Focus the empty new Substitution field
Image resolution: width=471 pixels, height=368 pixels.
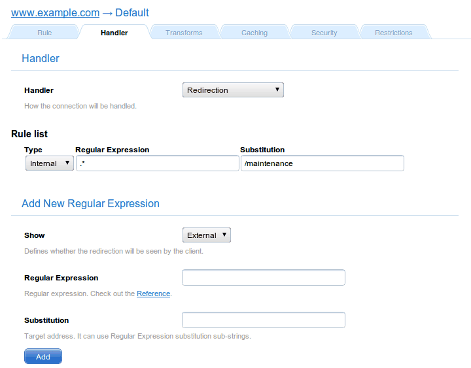tap(263, 320)
